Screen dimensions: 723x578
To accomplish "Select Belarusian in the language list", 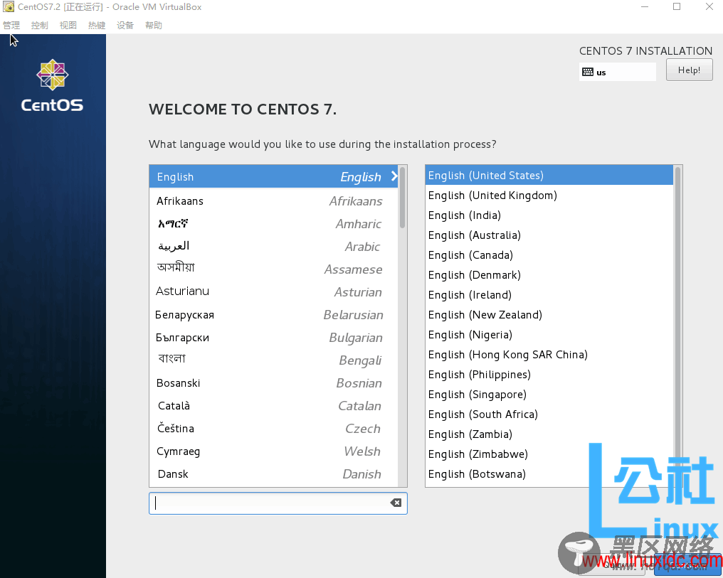I will click(x=273, y=314).
